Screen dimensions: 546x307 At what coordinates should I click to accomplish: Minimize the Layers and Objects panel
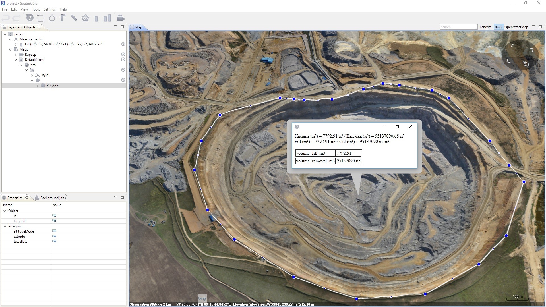point(116,26)
